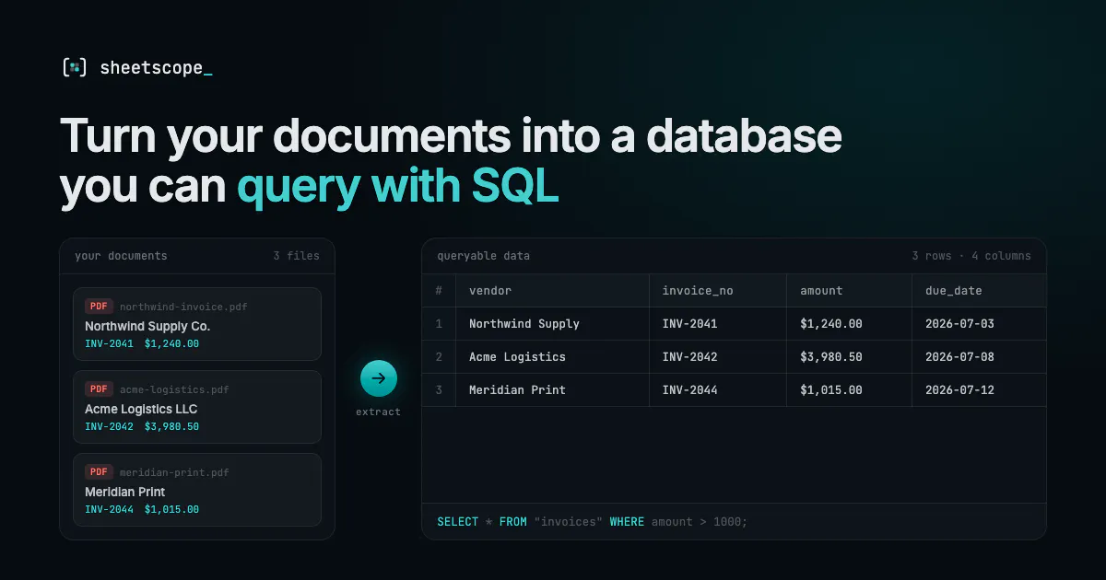Click the # column header
This screenshot has width=1106, height=580.
(439, 291)
